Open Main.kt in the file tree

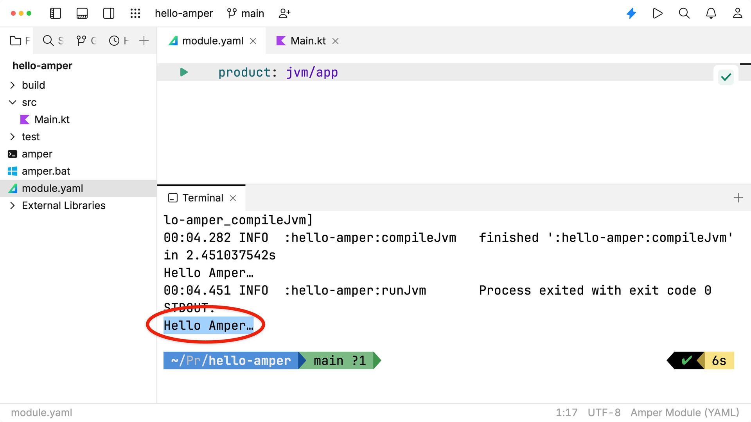52,120
